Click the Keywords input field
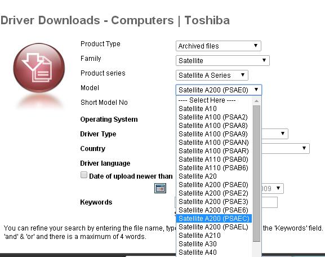325x257 pixels. [269, 202]
